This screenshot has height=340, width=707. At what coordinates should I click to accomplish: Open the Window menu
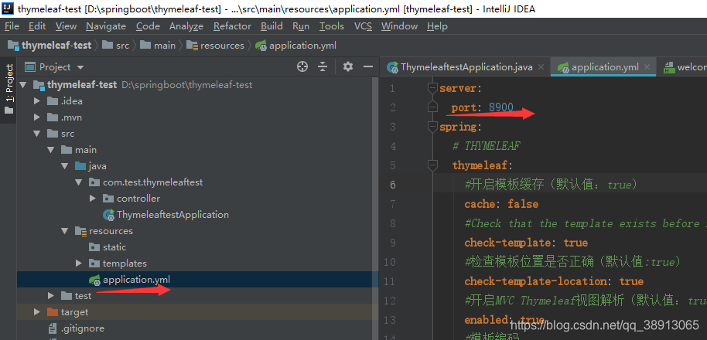399,26
